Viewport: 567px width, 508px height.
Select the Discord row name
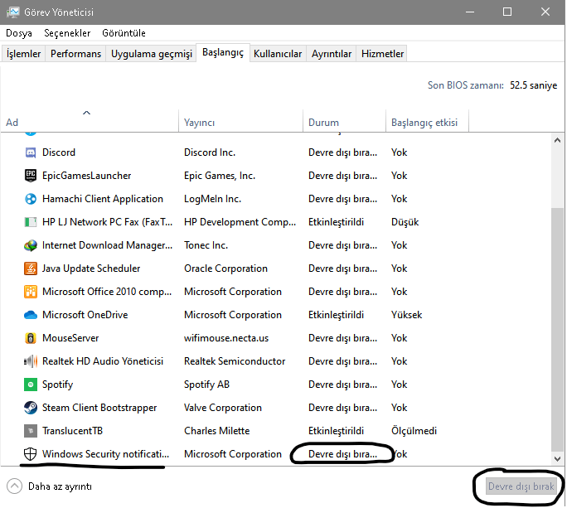(x=59, y=152)
